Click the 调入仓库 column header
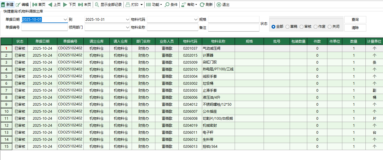This screenshot has width=383, height=160. click(x=121, y=41)
